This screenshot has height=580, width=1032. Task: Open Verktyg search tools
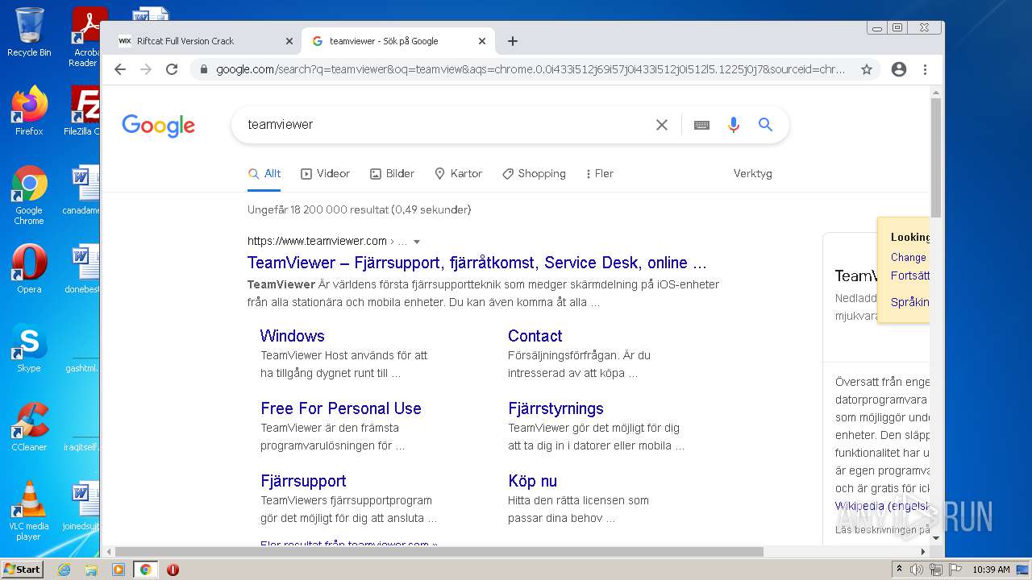pos(752,174)
